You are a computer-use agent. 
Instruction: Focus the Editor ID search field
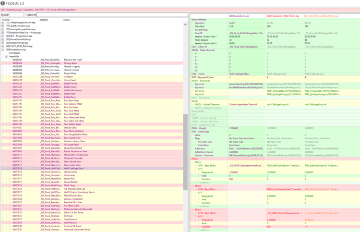click(x=112, y=15)
